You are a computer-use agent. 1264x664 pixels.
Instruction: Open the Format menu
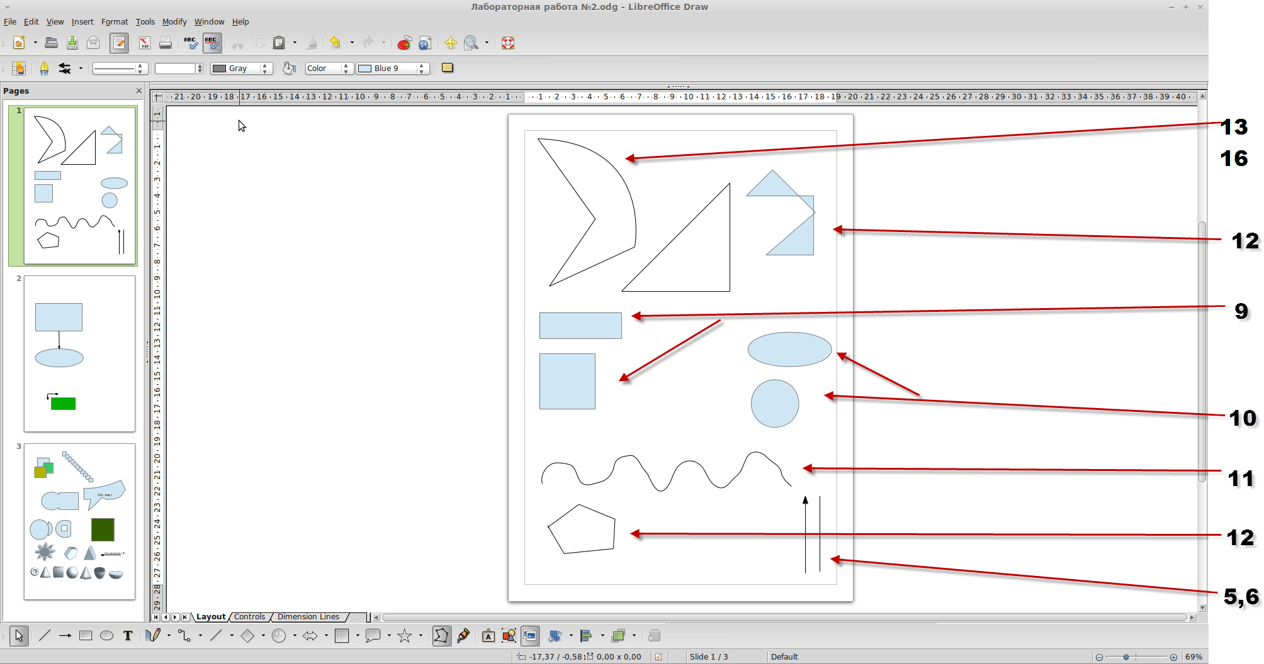pos(115,21)
